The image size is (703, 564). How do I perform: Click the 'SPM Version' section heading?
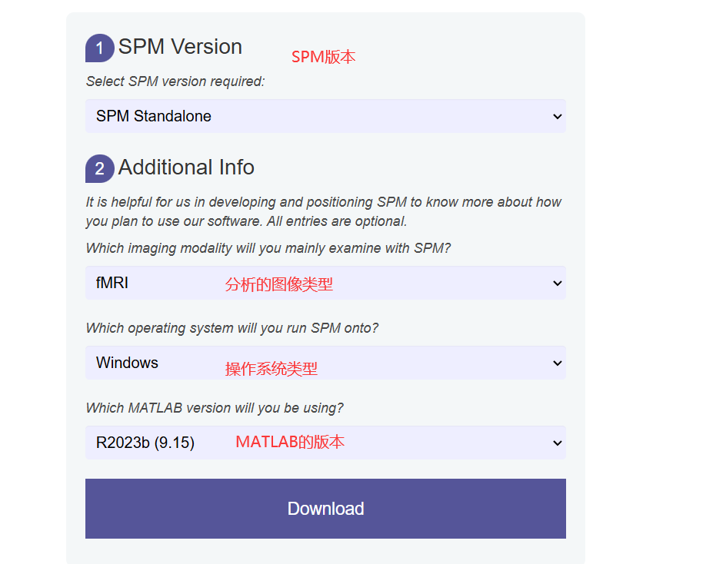(x=180, y=47)
